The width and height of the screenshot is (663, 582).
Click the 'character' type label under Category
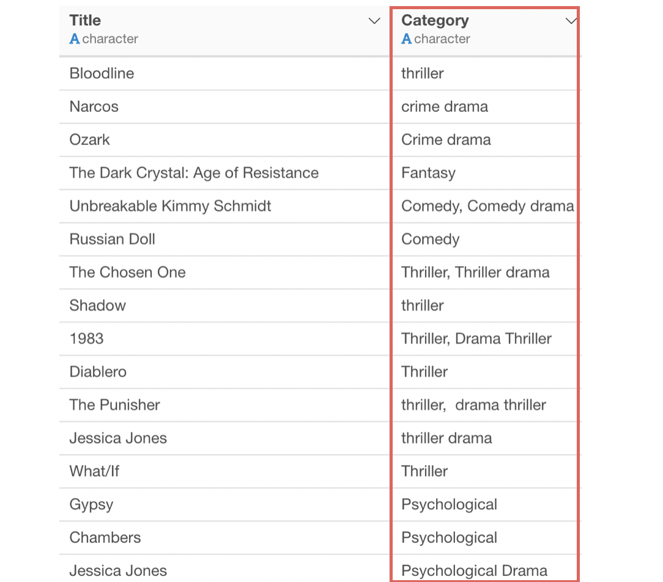click(x=442, y=39)
